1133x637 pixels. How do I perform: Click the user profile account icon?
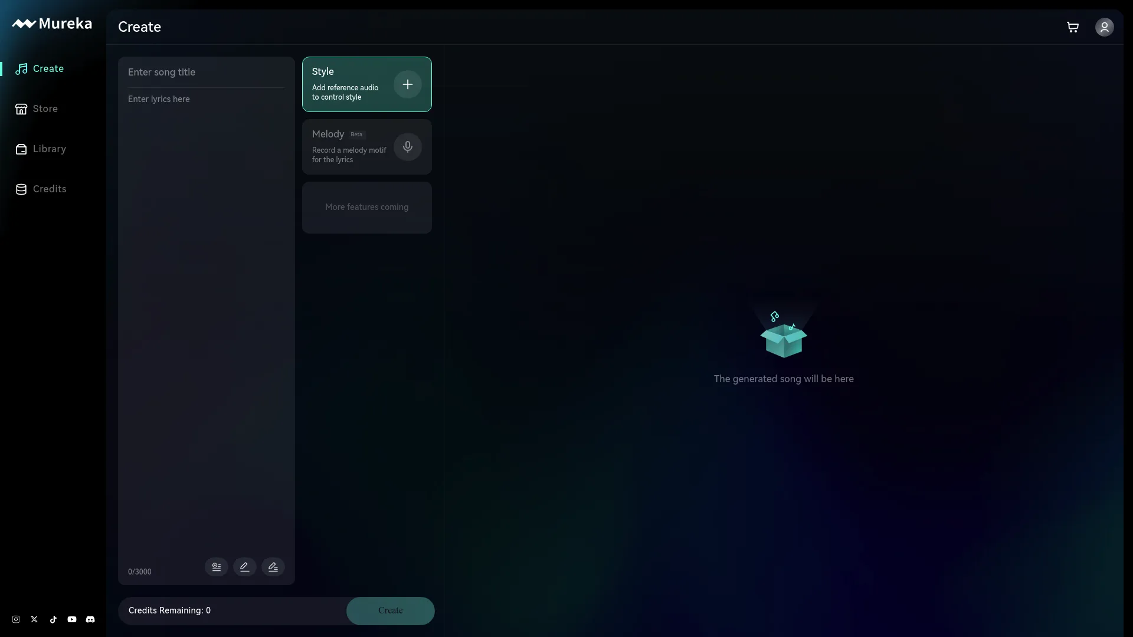point(1104,27)
